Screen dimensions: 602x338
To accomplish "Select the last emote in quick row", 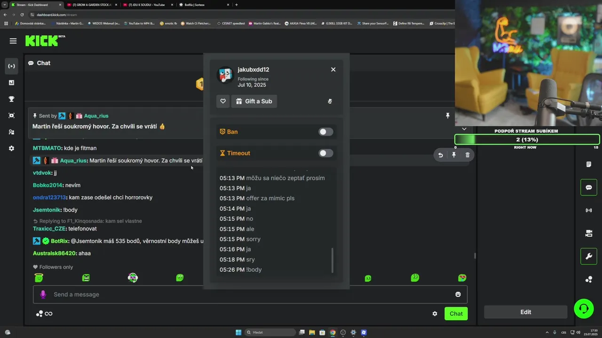I will coord(462,278).
